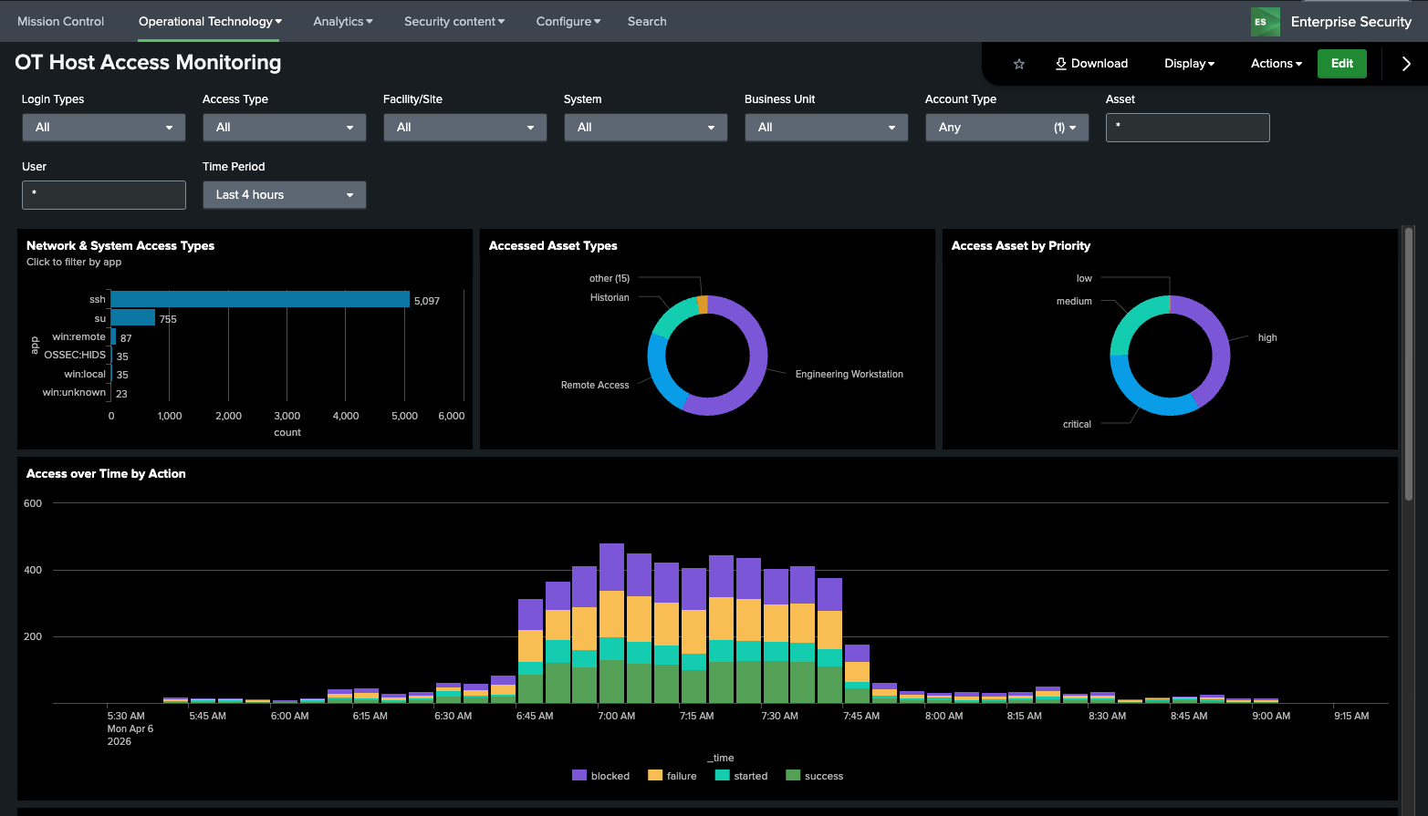Click the ssh bar in access types chart
Image resolution: width=1428 pixels, height=816 pixels.
click(x=260, y=300)
